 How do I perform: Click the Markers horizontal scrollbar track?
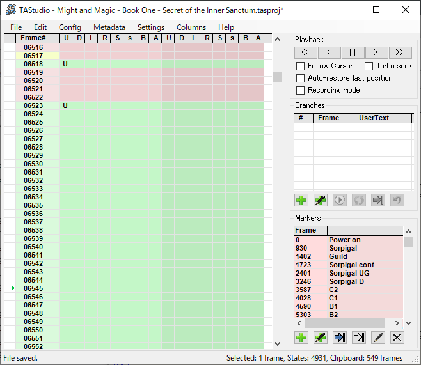(x=345, y=323)
